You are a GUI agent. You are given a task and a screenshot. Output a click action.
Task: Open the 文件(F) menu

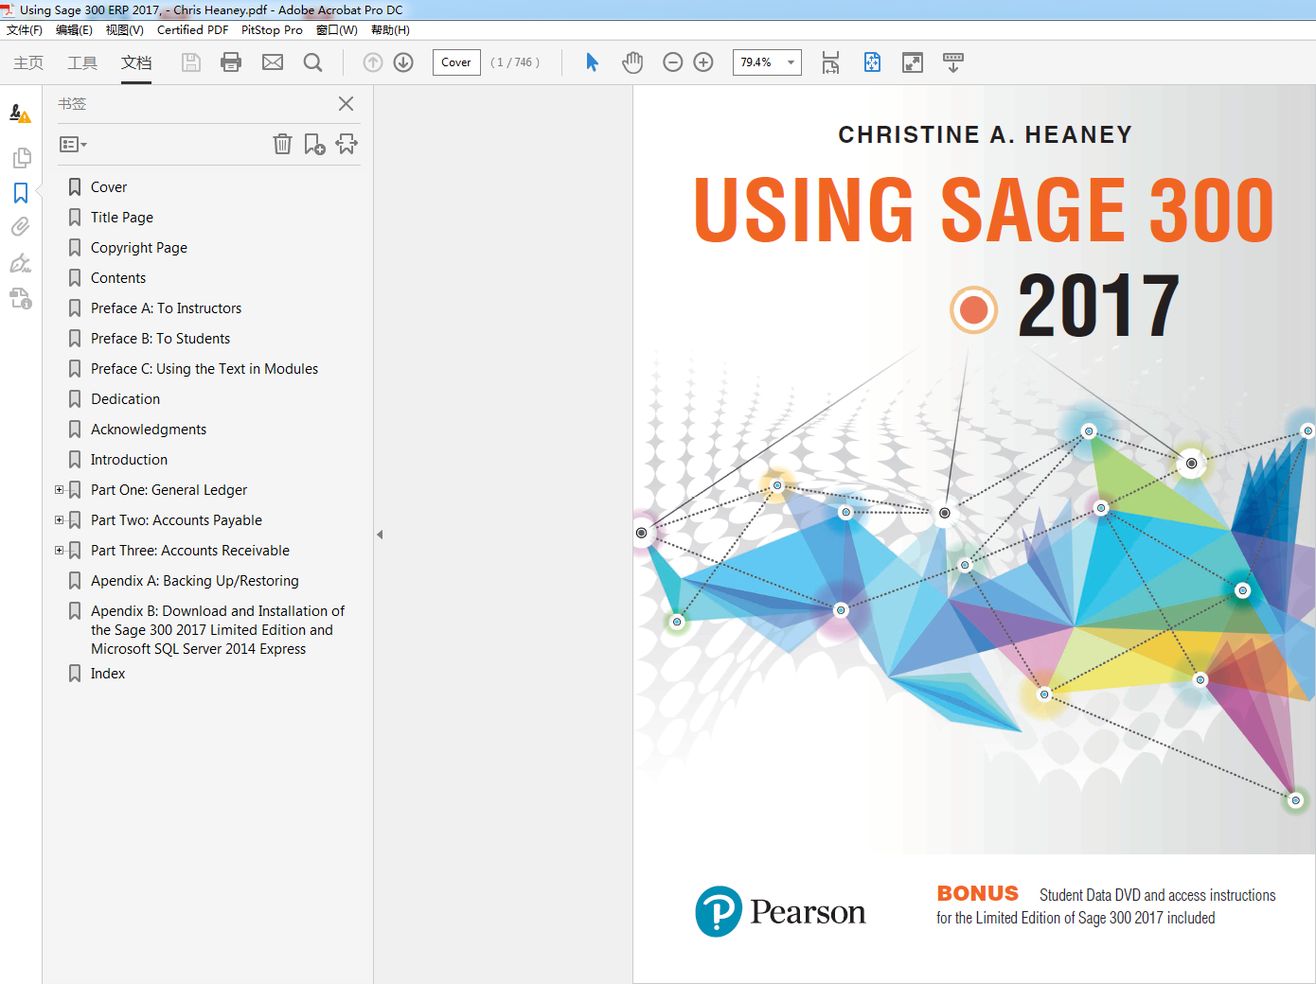click(x=25, y=30)
